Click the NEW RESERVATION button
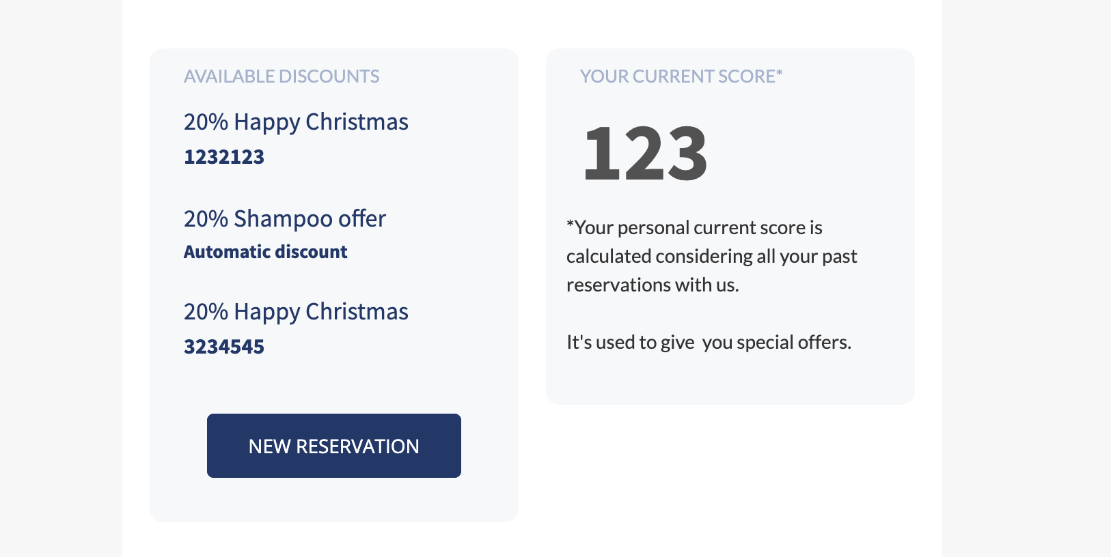The height and width of the screenshot is (557, 1111). click(333, 446)
